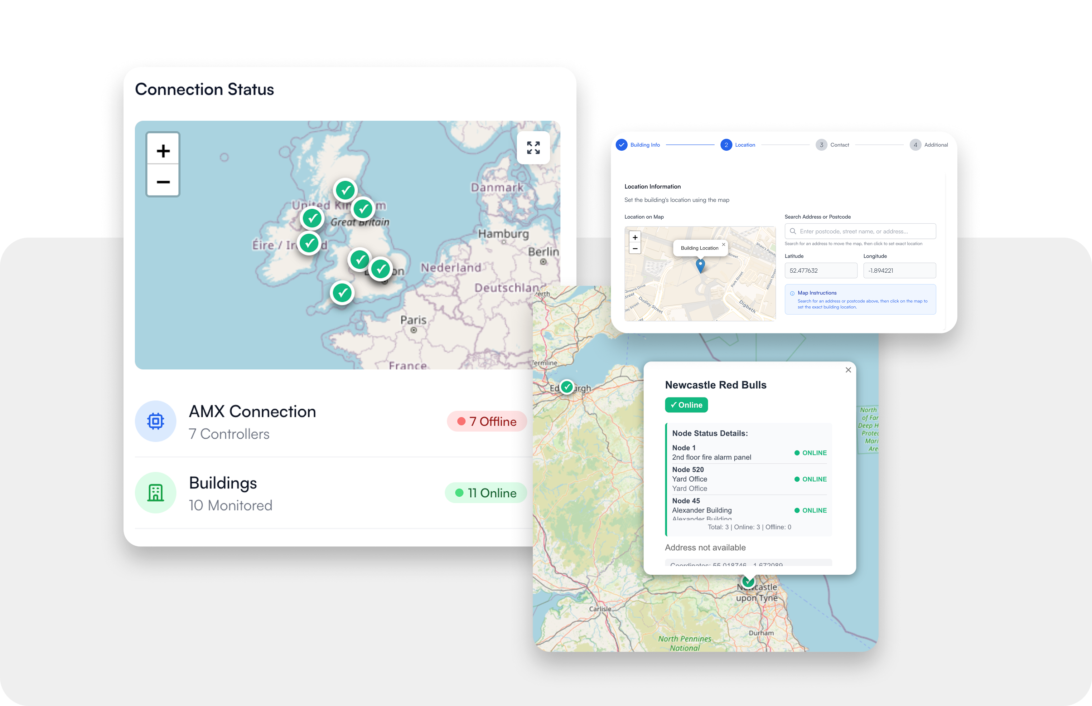The height and width of the screenshot is (706, 1092).
Task: Click the Edinburgh green checkmark marker
Action: click(567, 386)
